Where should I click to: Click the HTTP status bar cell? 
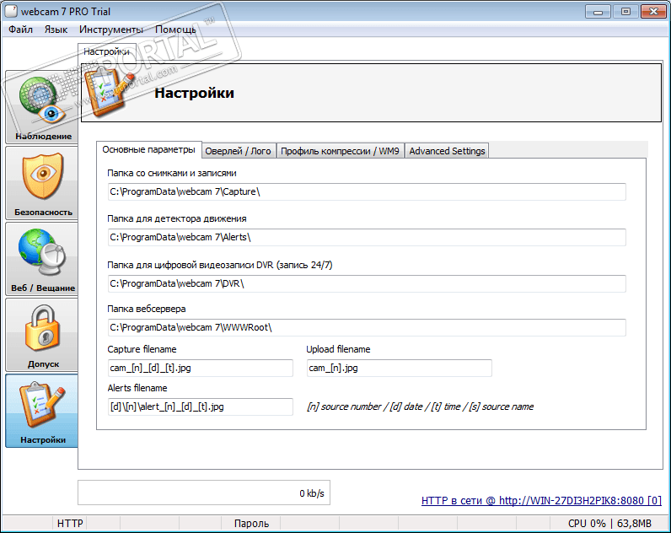point(70,524)
